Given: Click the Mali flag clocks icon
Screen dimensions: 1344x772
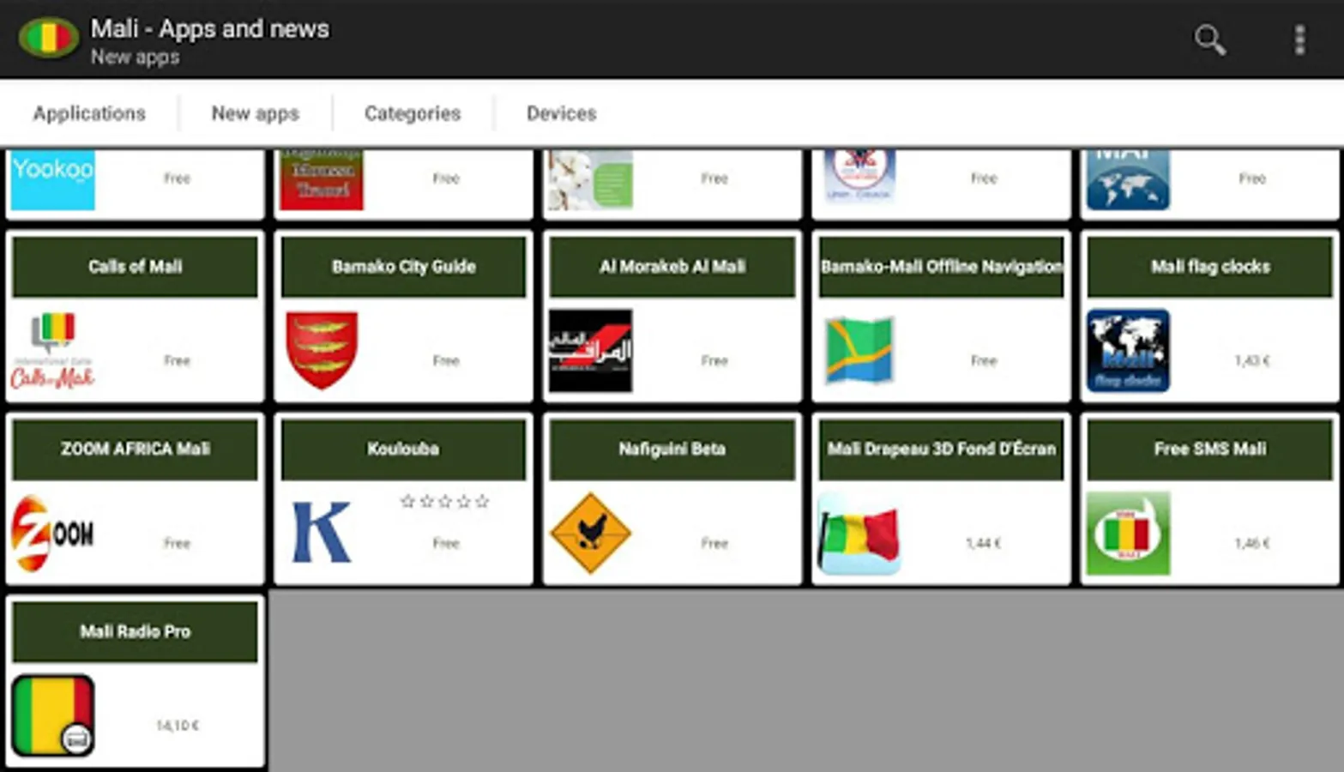Looking at the screenshot, I should pos(1128,350).
